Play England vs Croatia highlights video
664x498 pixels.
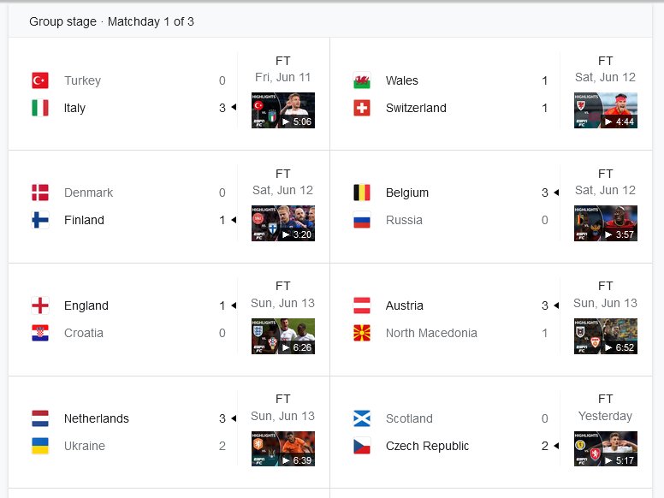coord(283,336)
